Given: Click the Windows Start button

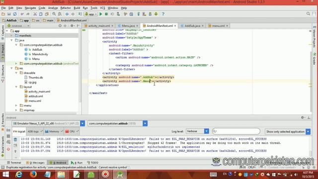Looking at the screenshot, I should 5,175.
